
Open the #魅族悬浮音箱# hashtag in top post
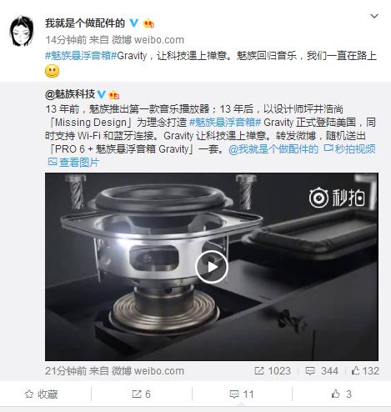pyautogui.click(x=81, y=56)
